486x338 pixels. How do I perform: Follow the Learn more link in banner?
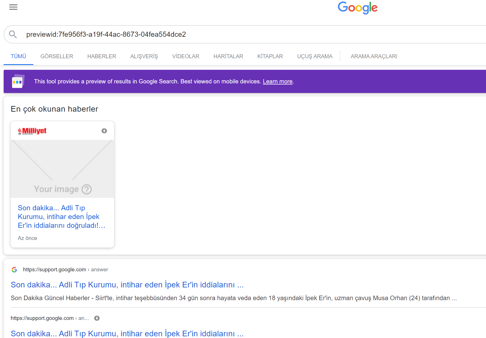click(278, 81)
